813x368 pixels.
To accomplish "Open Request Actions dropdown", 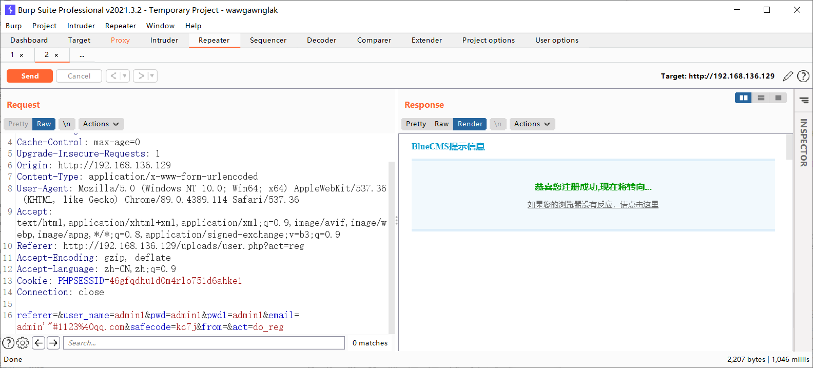I will coord(101,124).
